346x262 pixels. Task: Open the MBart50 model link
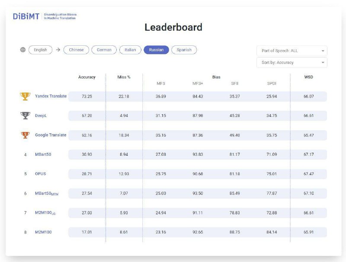(43, 155)
